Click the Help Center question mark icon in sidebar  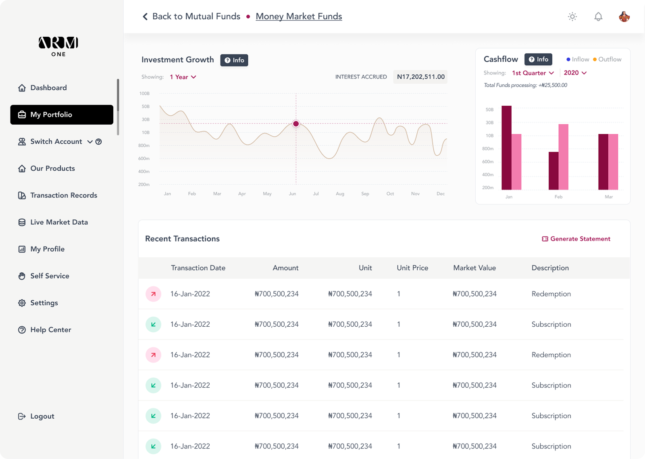point(22,330)
